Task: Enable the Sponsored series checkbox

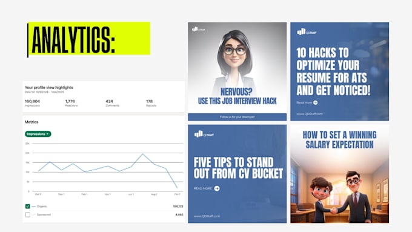Action: 28,214
